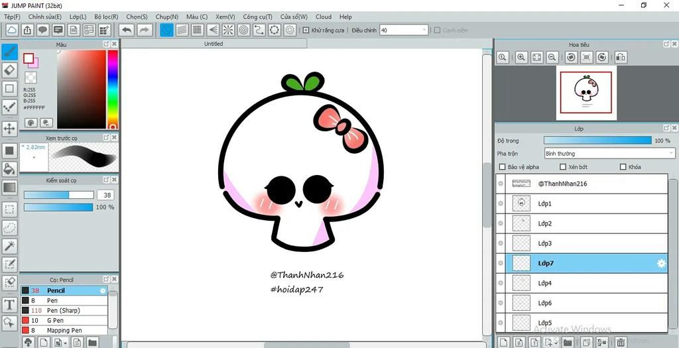The height and width of the screenshot is (348, 679).
Task: Click fit-to-window in the Hoa tiêu panel
Action: coord(536,57)
